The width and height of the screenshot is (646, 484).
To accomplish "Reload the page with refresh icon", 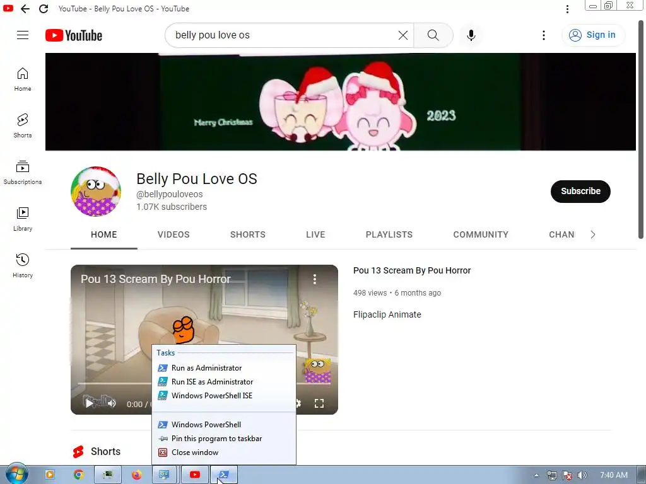I will (x=44, y=9).
